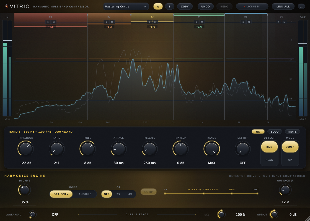Viewport: 310px width, 221px height.
Task: Click the 30 ms attack value field
Action: pyautogui.click(x=119, y=163)
